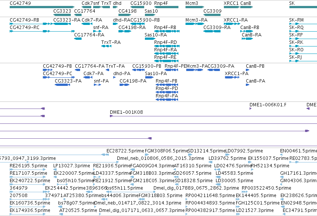
Task: Click the CG15930 gene label
Action: point(141,3)
